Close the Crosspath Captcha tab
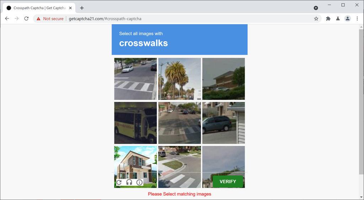364x200 pixels. point(70,8)
